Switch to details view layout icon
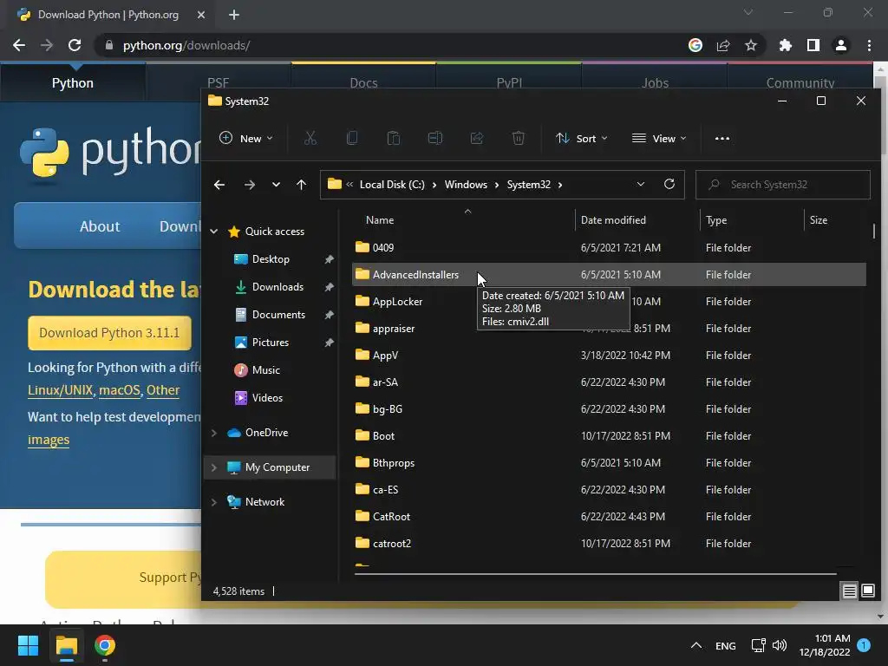Viewport: 888px width, 666px height. [x=849, y=591]
